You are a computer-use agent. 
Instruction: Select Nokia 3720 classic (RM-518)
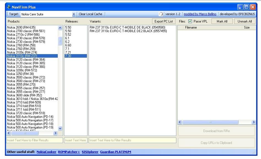click(32, 113)
